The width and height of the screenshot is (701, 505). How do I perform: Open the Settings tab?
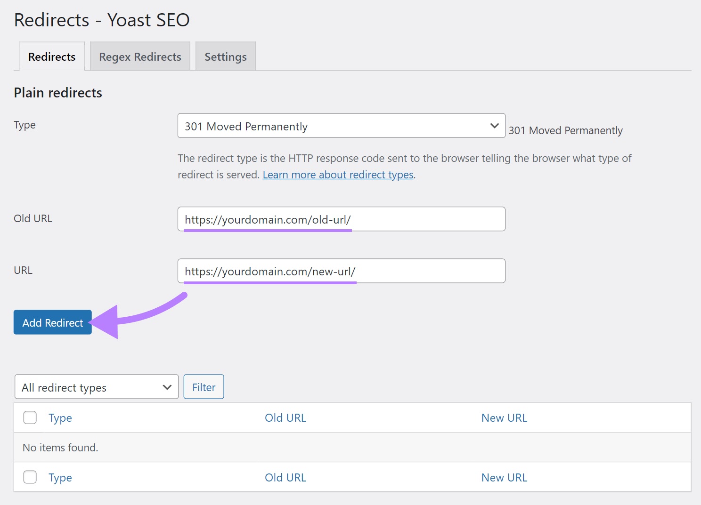coord(225,56)
